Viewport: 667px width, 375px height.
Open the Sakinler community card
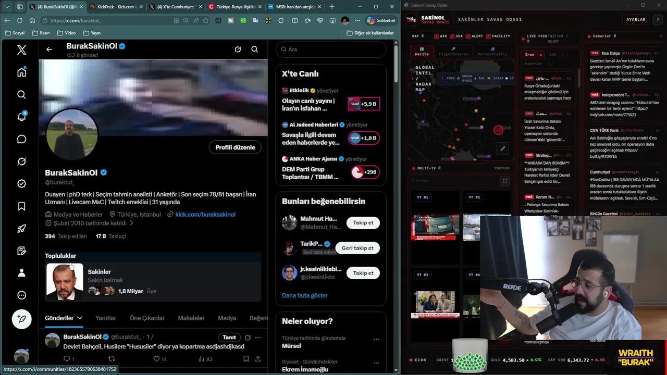pos(153,282)
